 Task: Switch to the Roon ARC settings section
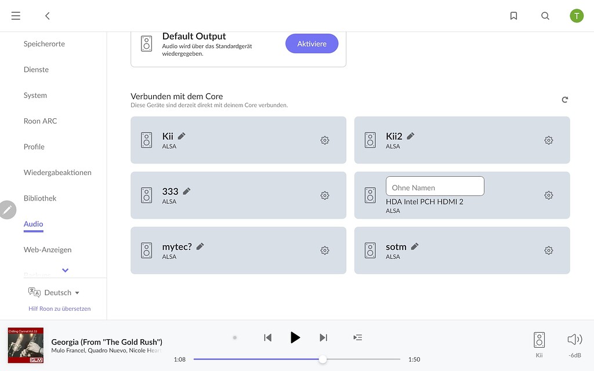(40, 121)
